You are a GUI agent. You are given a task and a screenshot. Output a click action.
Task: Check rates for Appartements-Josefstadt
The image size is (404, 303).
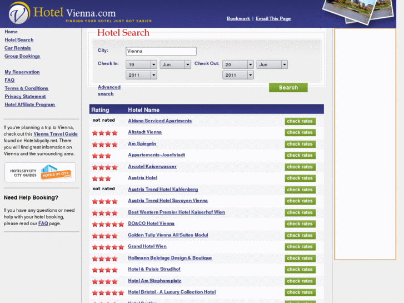[300, 156]
